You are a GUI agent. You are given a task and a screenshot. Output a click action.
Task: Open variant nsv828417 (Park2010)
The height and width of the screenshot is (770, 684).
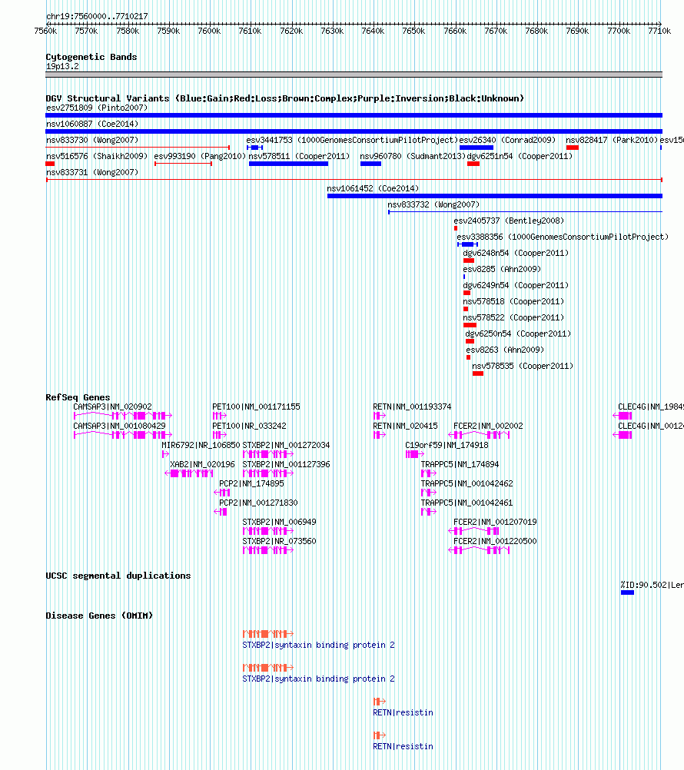pyautogui.click(x=612, y=140)
